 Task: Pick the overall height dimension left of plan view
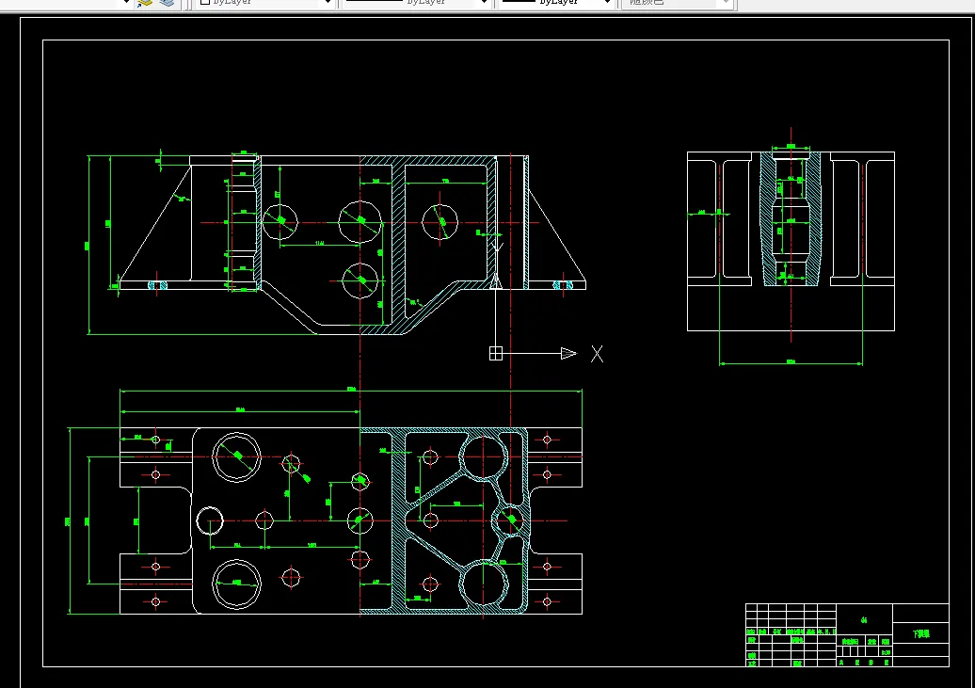pos(69,520)
